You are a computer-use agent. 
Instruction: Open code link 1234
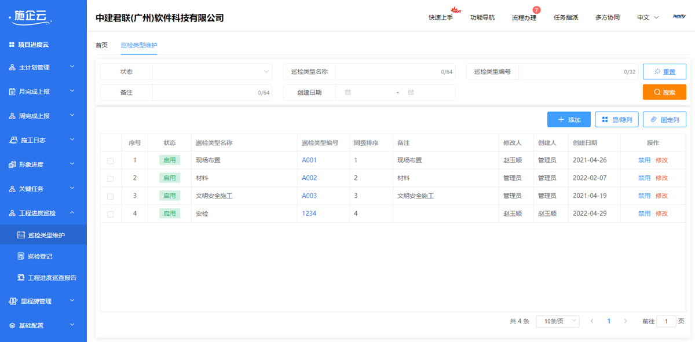tap(309, 214)
